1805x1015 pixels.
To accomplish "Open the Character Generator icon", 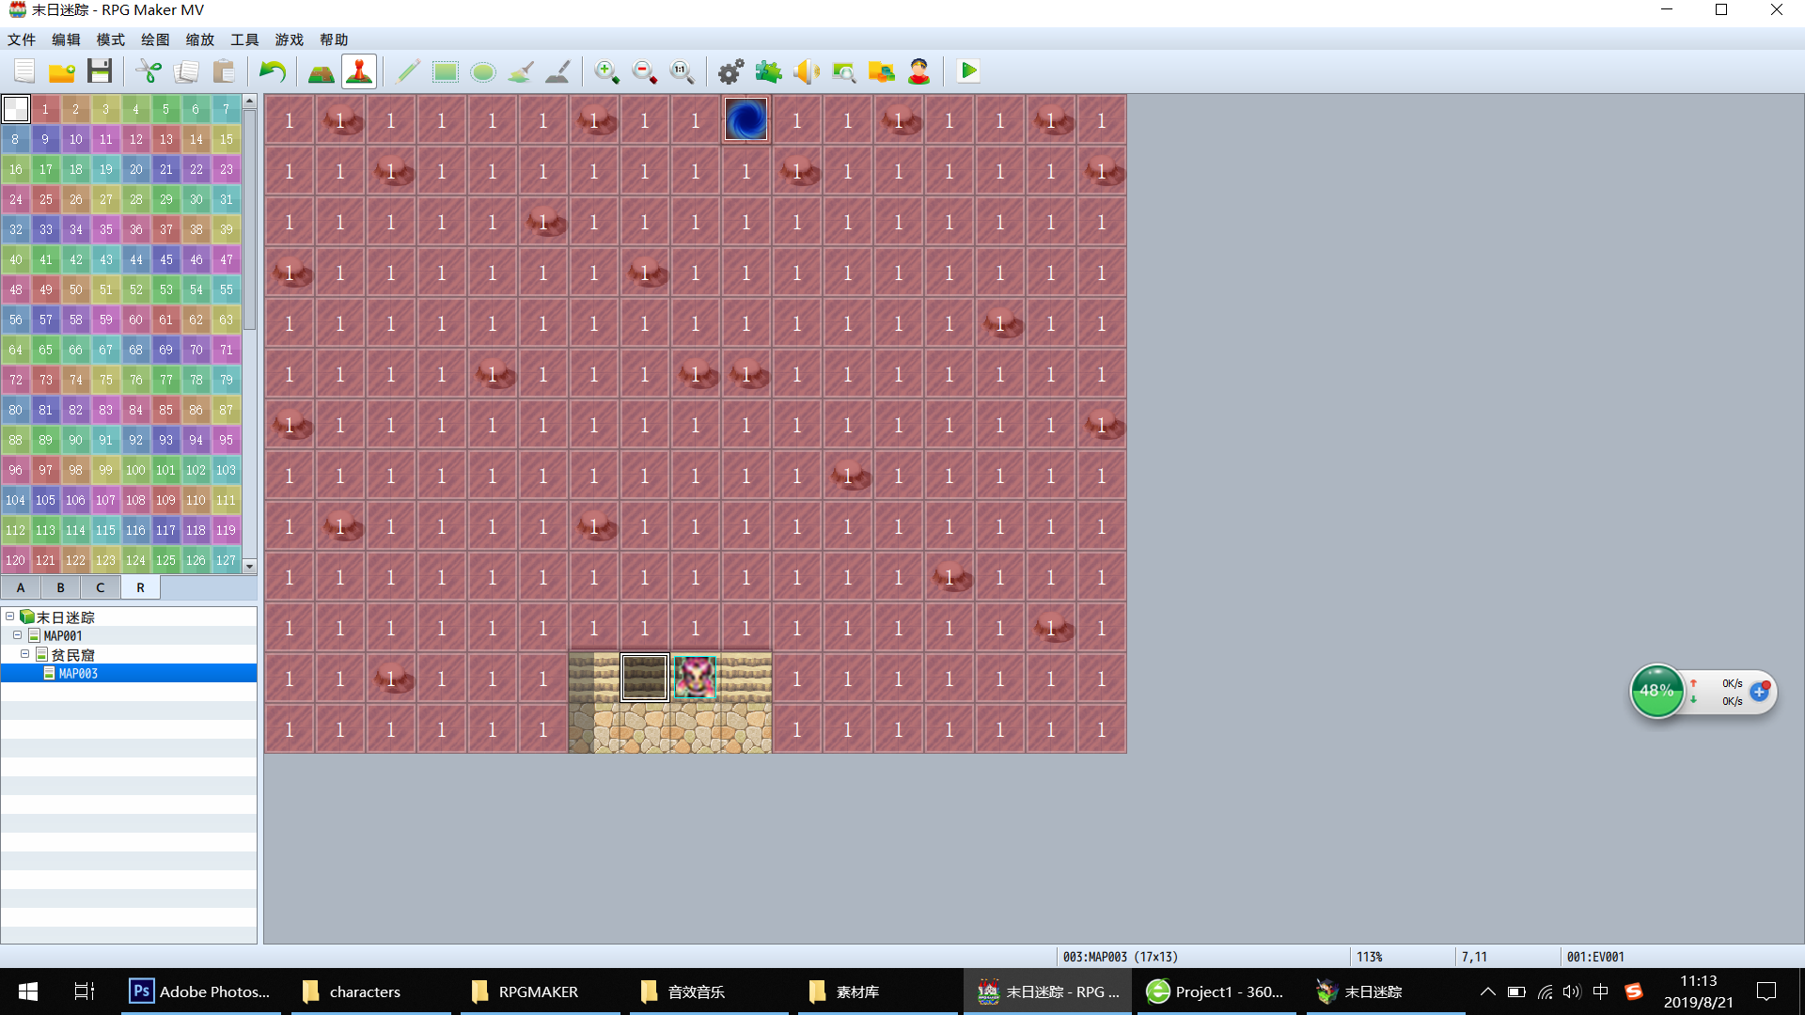I will coord(919,71).
